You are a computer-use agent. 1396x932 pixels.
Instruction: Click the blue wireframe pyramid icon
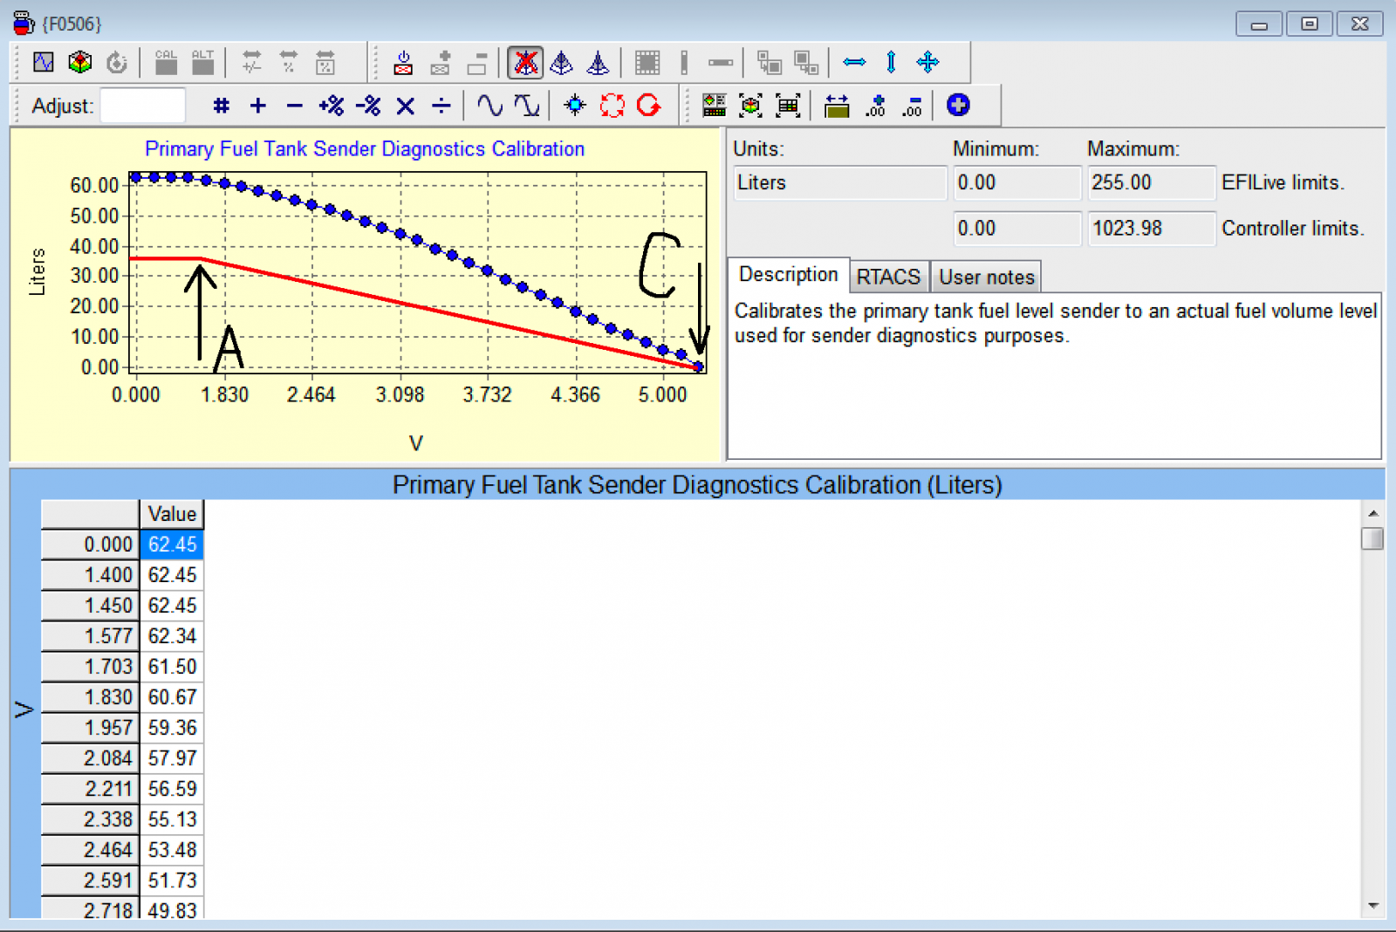(562, 62)
